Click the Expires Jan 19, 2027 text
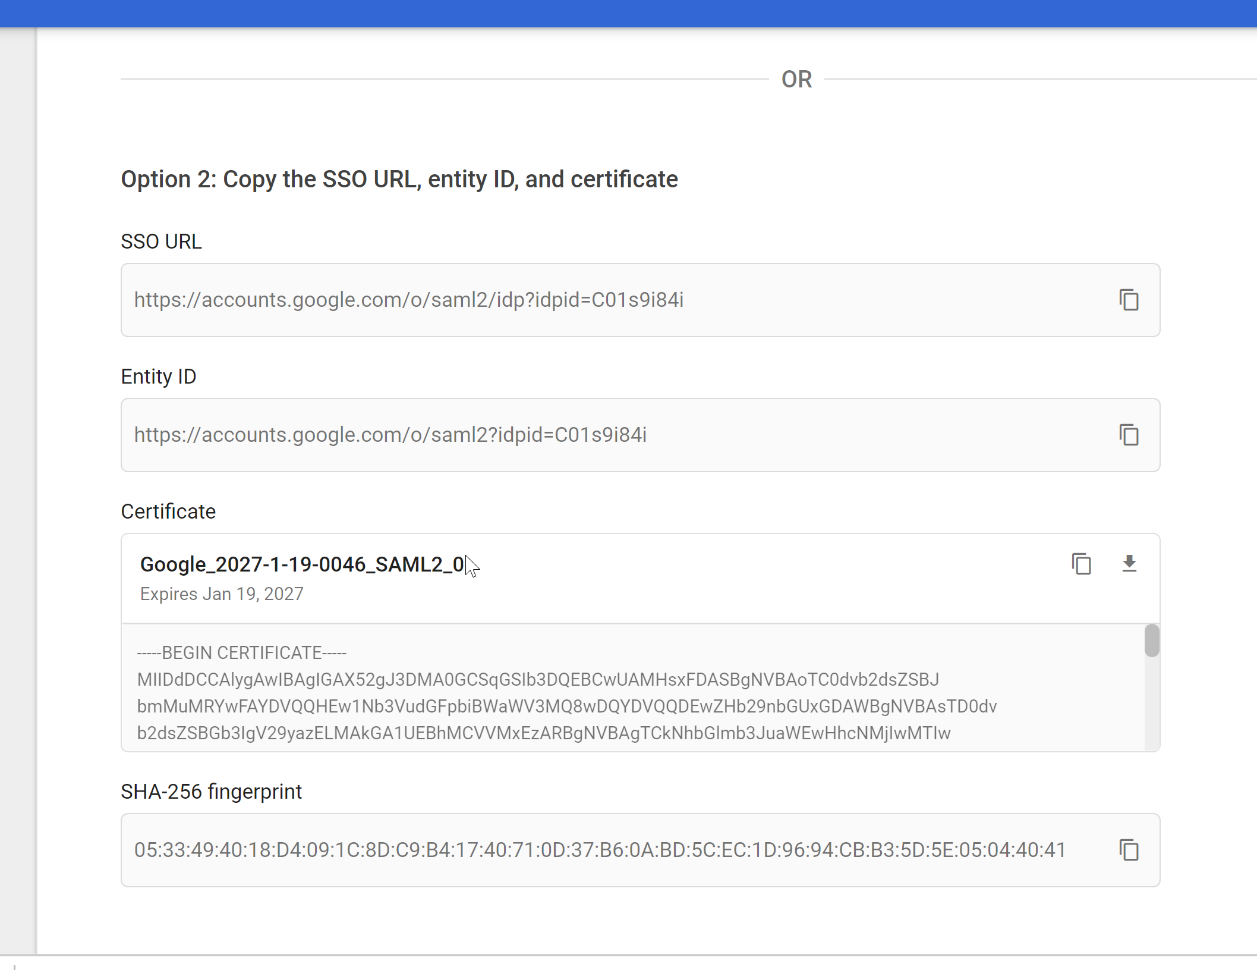 tap(221, 594)
